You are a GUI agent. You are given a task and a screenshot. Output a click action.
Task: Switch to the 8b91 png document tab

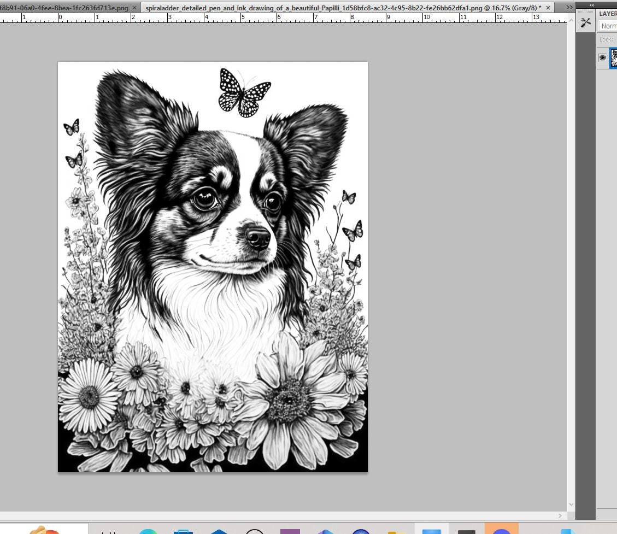tap(66, 8)
